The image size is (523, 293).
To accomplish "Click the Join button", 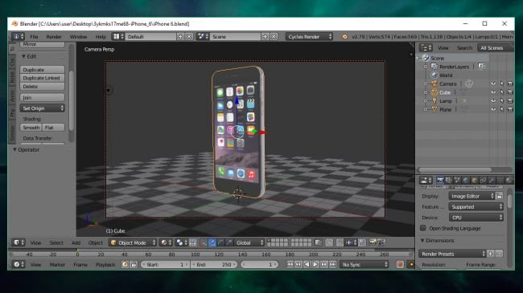I will click(x=42, y=98).
